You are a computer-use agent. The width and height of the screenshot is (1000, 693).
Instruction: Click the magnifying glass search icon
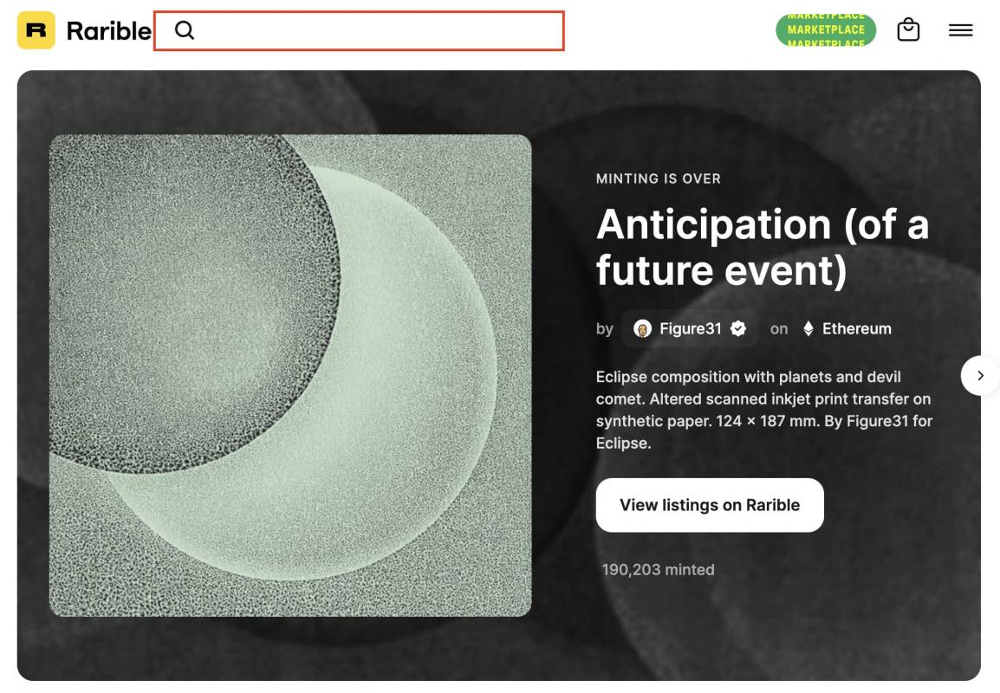coord(185,30)
